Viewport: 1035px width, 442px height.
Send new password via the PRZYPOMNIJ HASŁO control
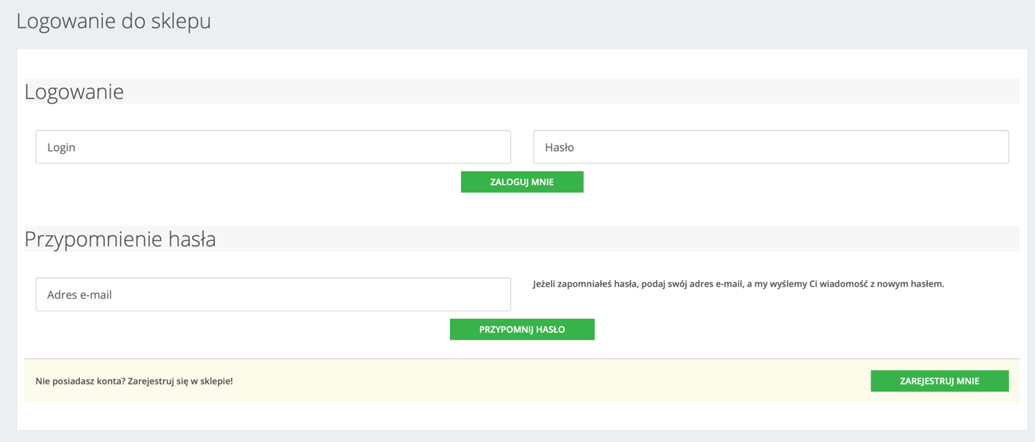pos(522,329)
